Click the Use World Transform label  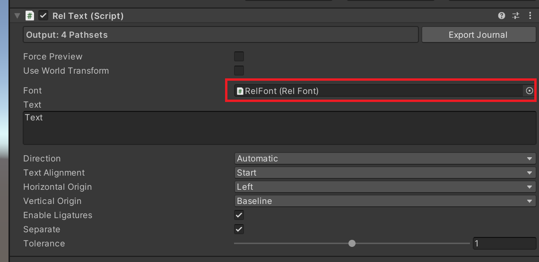point(66,71)
